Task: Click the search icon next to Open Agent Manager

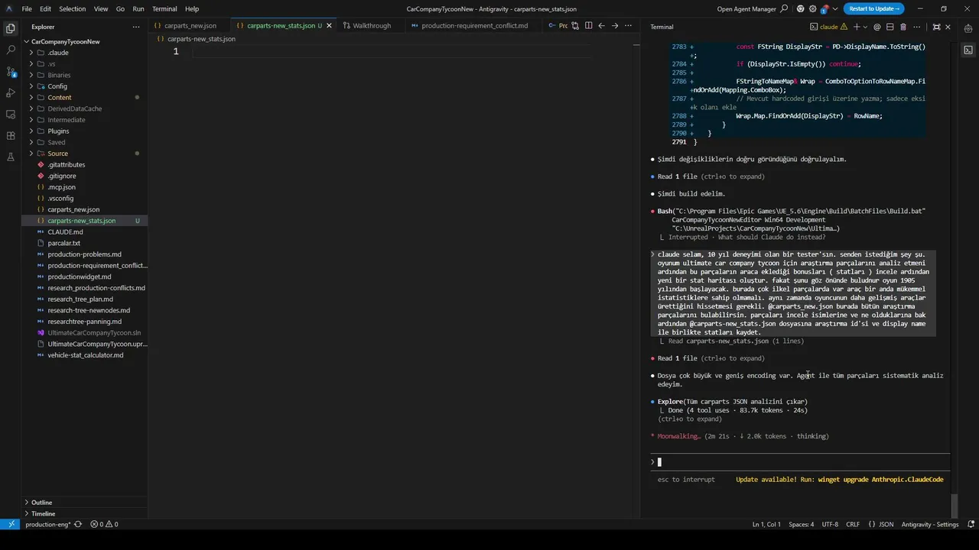Action: pyautogui.click(x=784, y=8)
